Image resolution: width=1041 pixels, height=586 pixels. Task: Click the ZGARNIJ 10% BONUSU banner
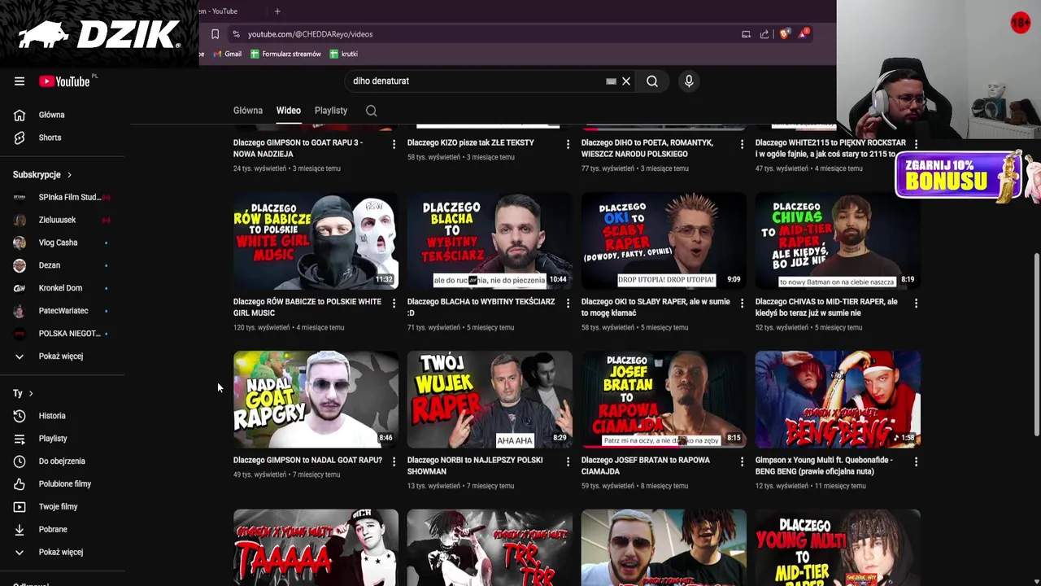coord(958,175)
